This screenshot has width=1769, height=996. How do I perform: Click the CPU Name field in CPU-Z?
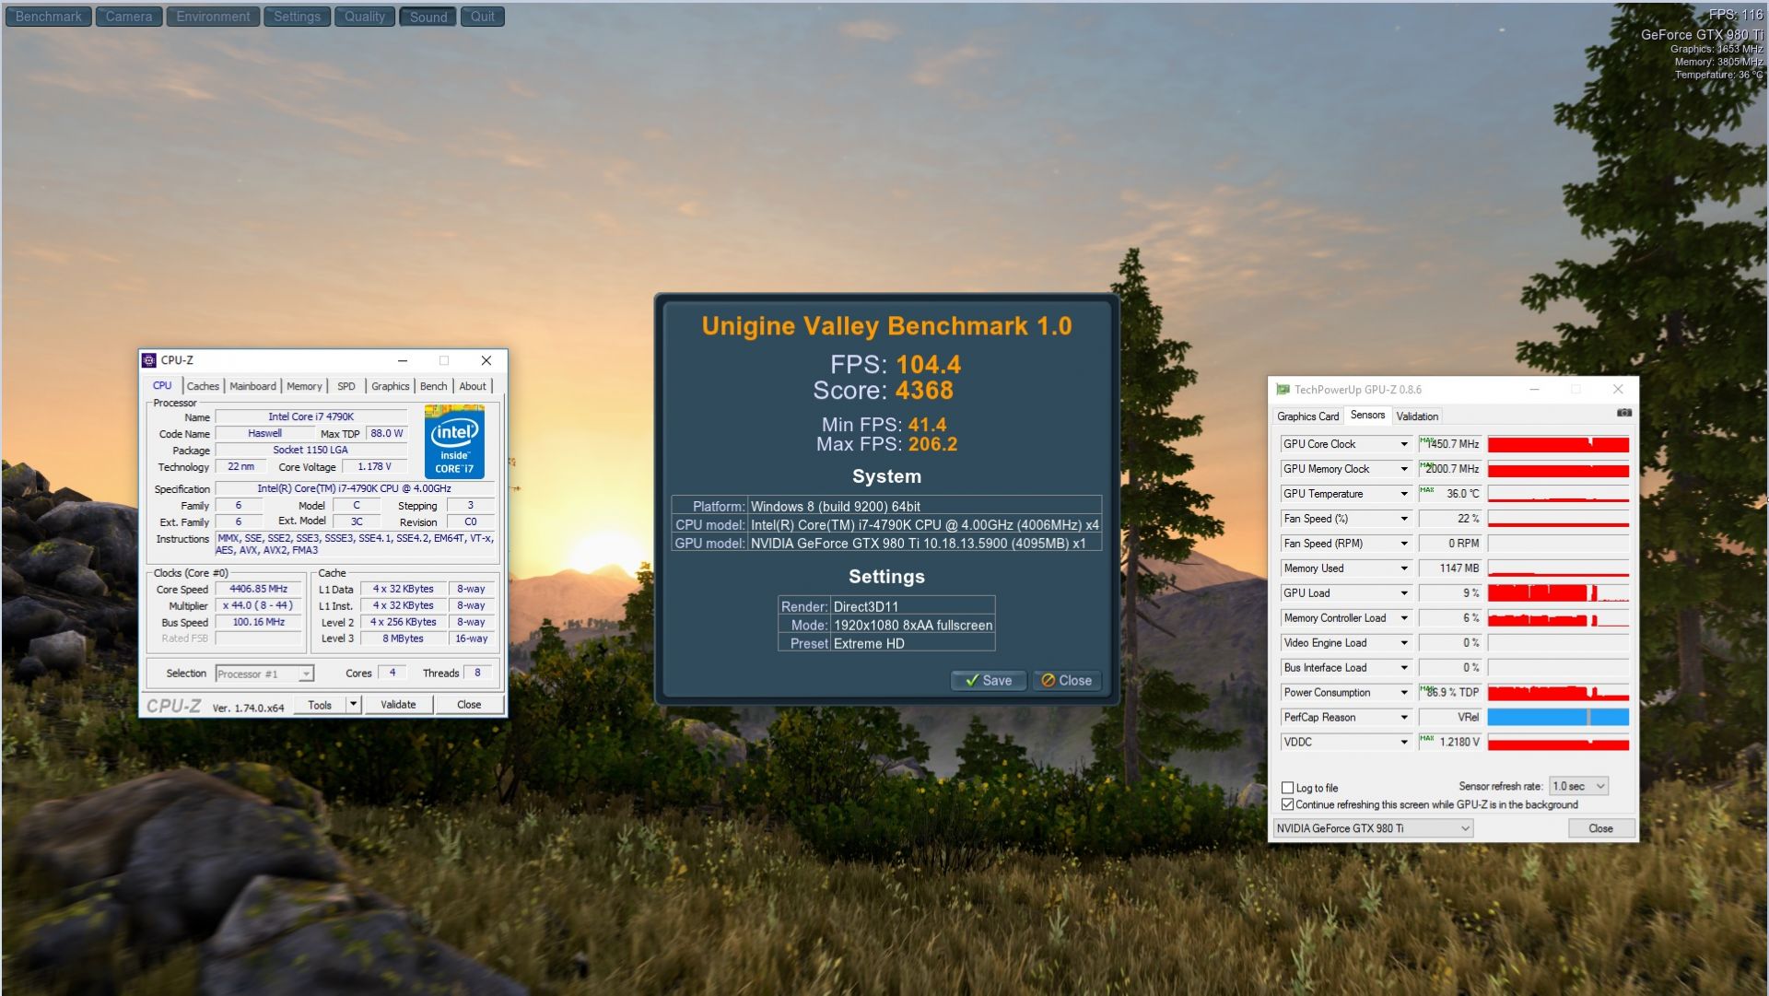point(311,417)
